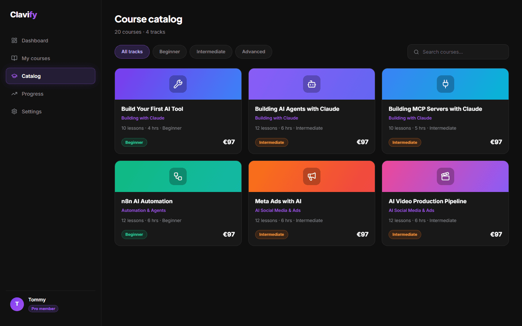The image size is (522, 326).
Task: Click Intermediate badge on Building MCP Servers card
Action: point(405,142)
